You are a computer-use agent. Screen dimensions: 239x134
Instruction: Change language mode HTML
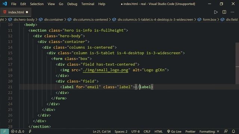[158, 131]
